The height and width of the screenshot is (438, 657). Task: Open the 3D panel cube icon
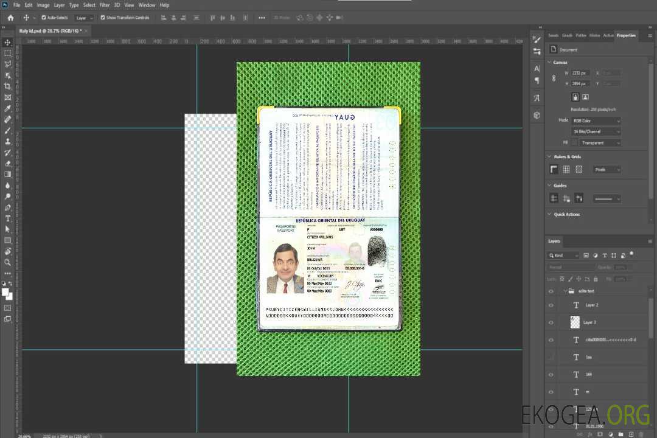point(537,115)
